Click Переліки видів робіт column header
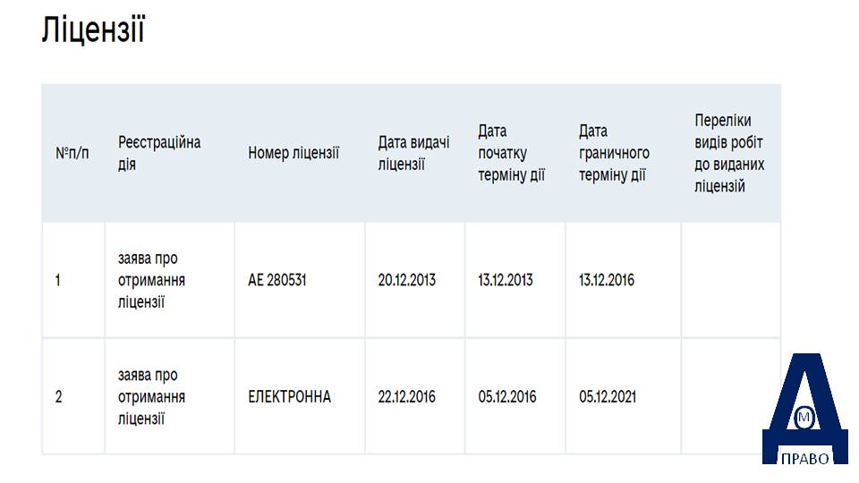The height and width of the screenshot is (483, 859). pyautogui.click(x=729, y=153)
